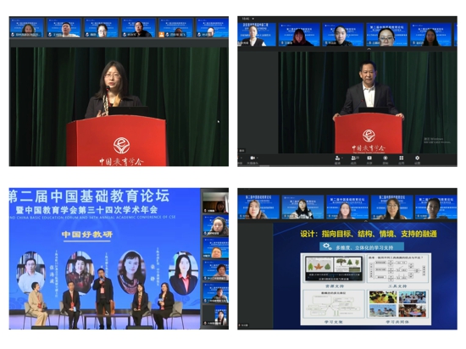Select second participant thumbnail above the female speaker

[64, 28]
